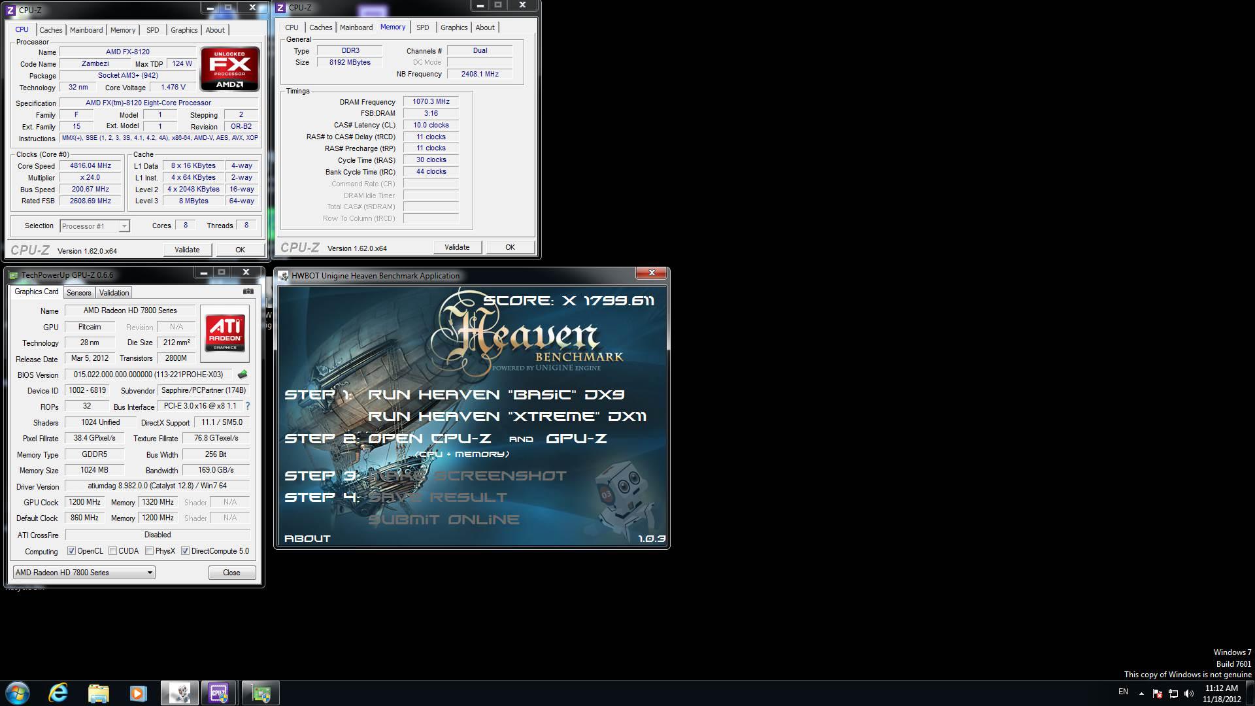This screenshot has width=1255, height=706.
Task: Switch to CPU-Z taskbar icon
Action: [220, 693]
